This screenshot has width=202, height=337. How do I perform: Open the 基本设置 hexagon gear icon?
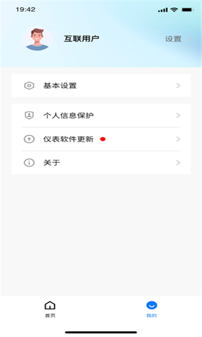click(x=29, y=85)
